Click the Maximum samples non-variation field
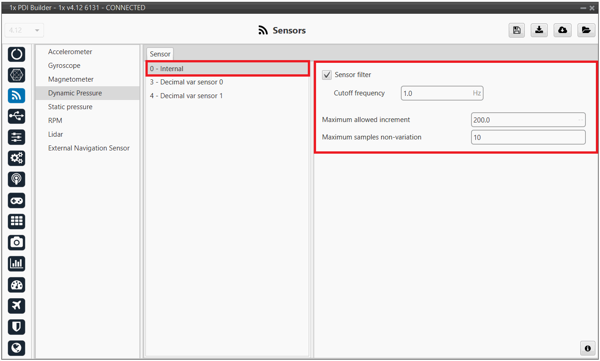Viewport: 600px width, 361px height. point(528,137)
